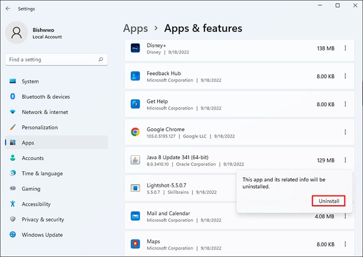Click the Accounts person icon
Screen dimensions: 363x257
point(13,158)
